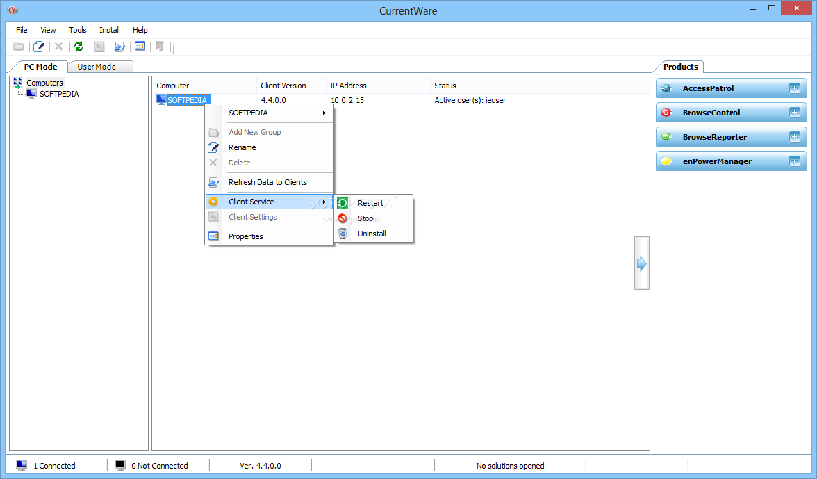Click the Refresh Data to Clients toolbar icon
Image resolution: width=817 pixels, height=479 pixels.
point(119,47)
